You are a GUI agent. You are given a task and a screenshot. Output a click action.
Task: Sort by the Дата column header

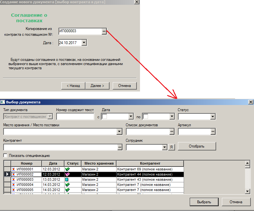[53, 163]
